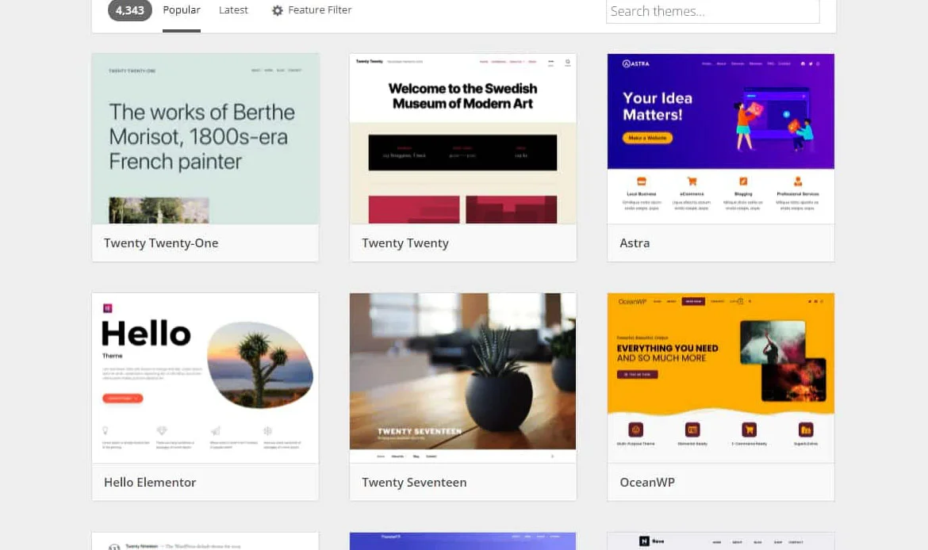Open the Feature Filter options
This screenshot has width=928, height=550.
319,10
